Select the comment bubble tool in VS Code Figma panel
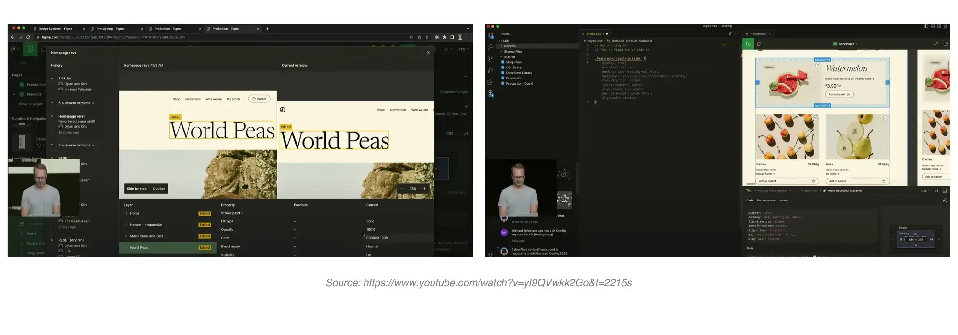This screenshot has height=335, width=958. click(759, 44)
